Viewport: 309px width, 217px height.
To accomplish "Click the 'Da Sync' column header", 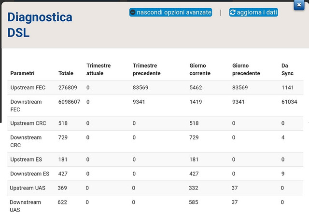I will (287, 69).
